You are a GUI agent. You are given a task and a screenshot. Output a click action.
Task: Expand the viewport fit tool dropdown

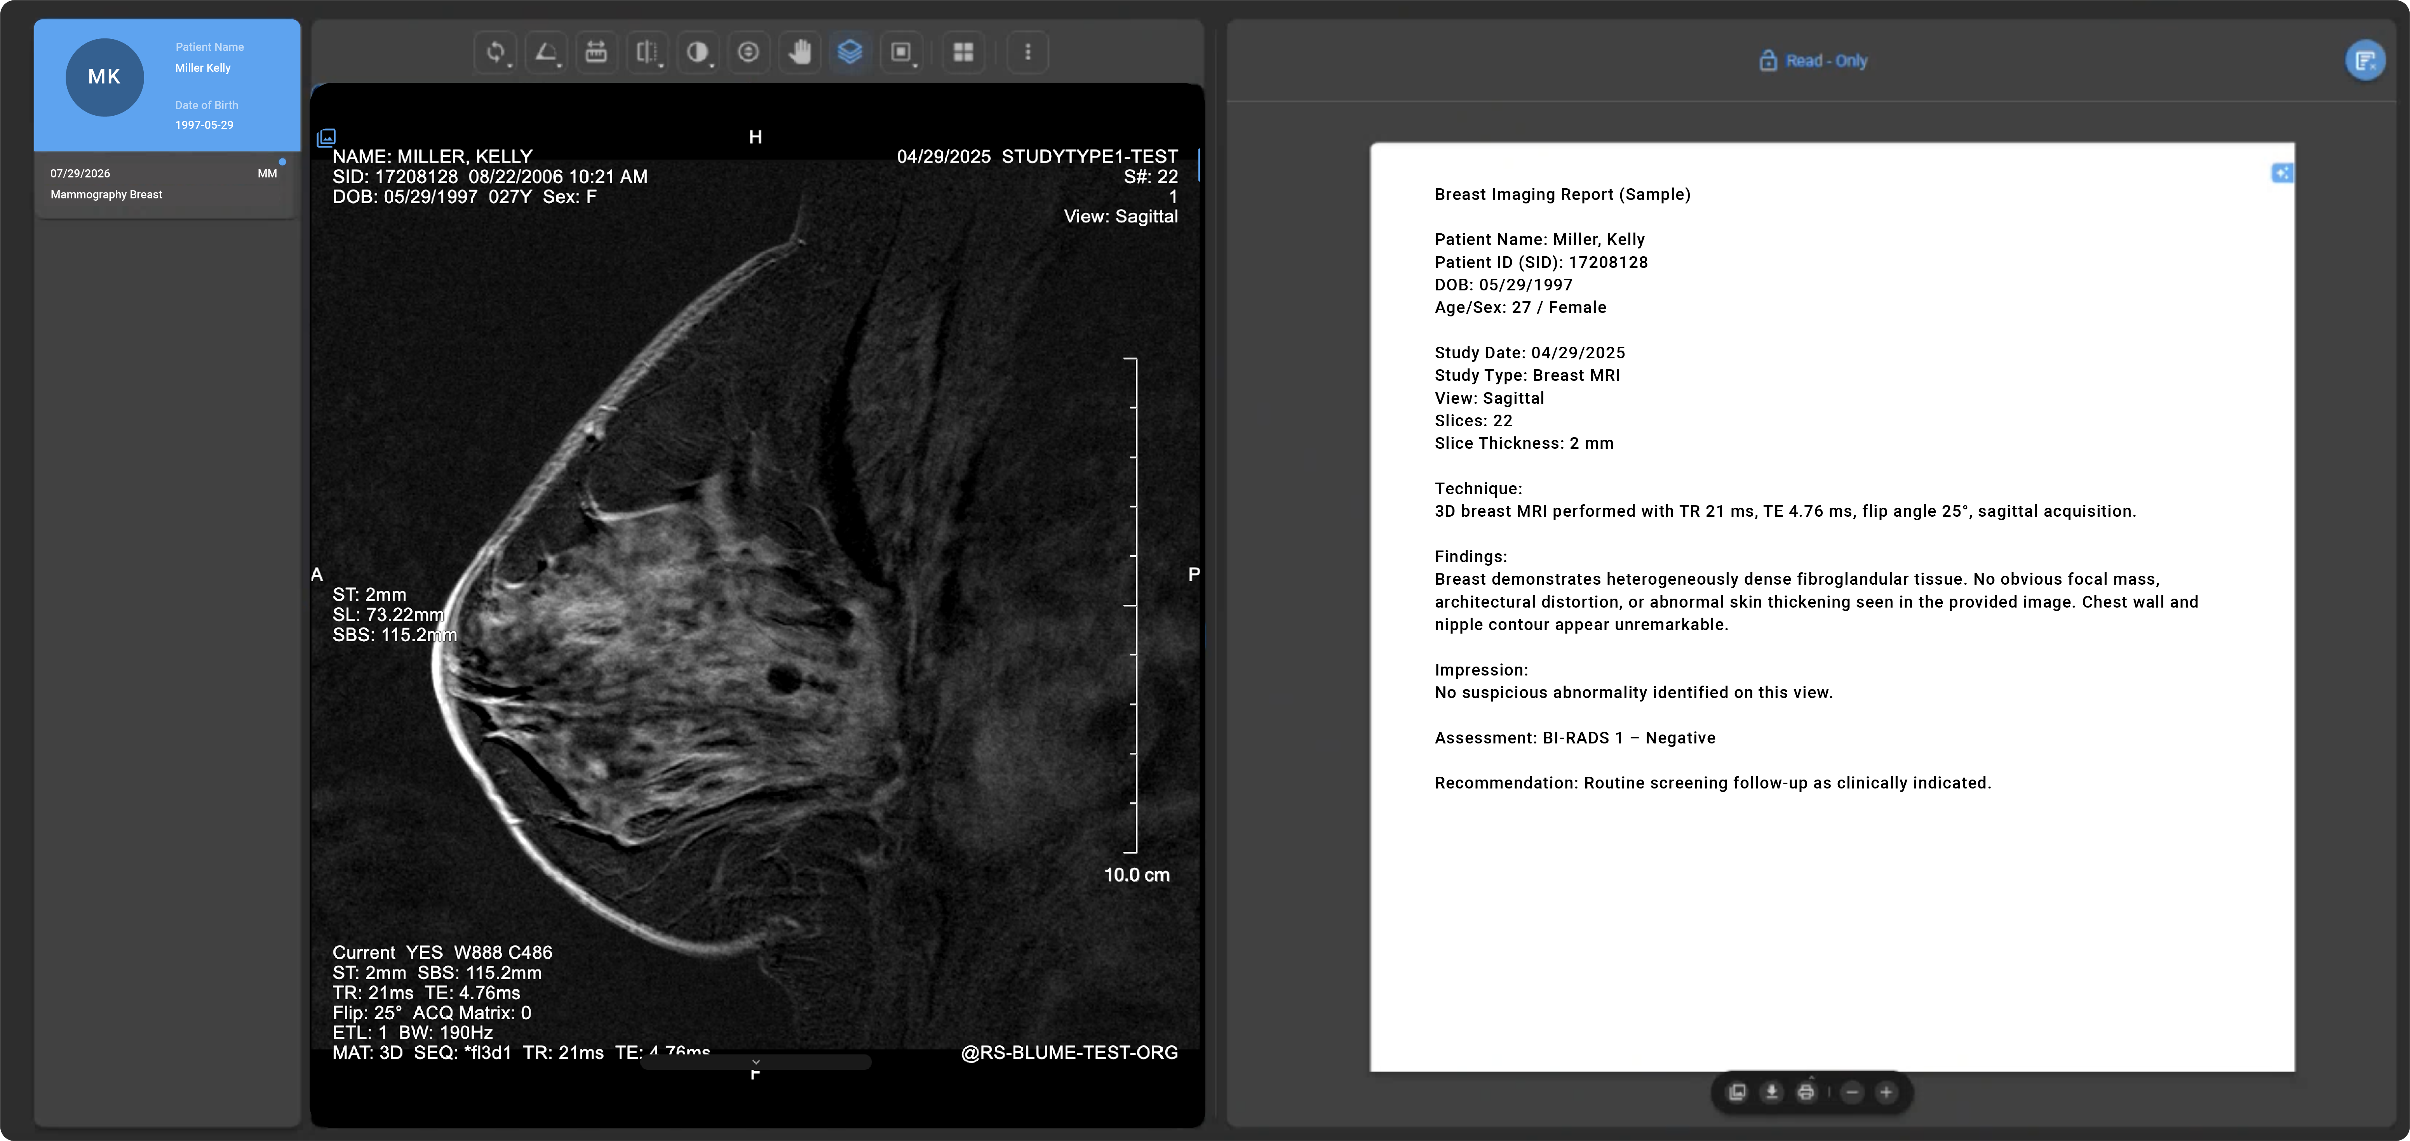915,66
